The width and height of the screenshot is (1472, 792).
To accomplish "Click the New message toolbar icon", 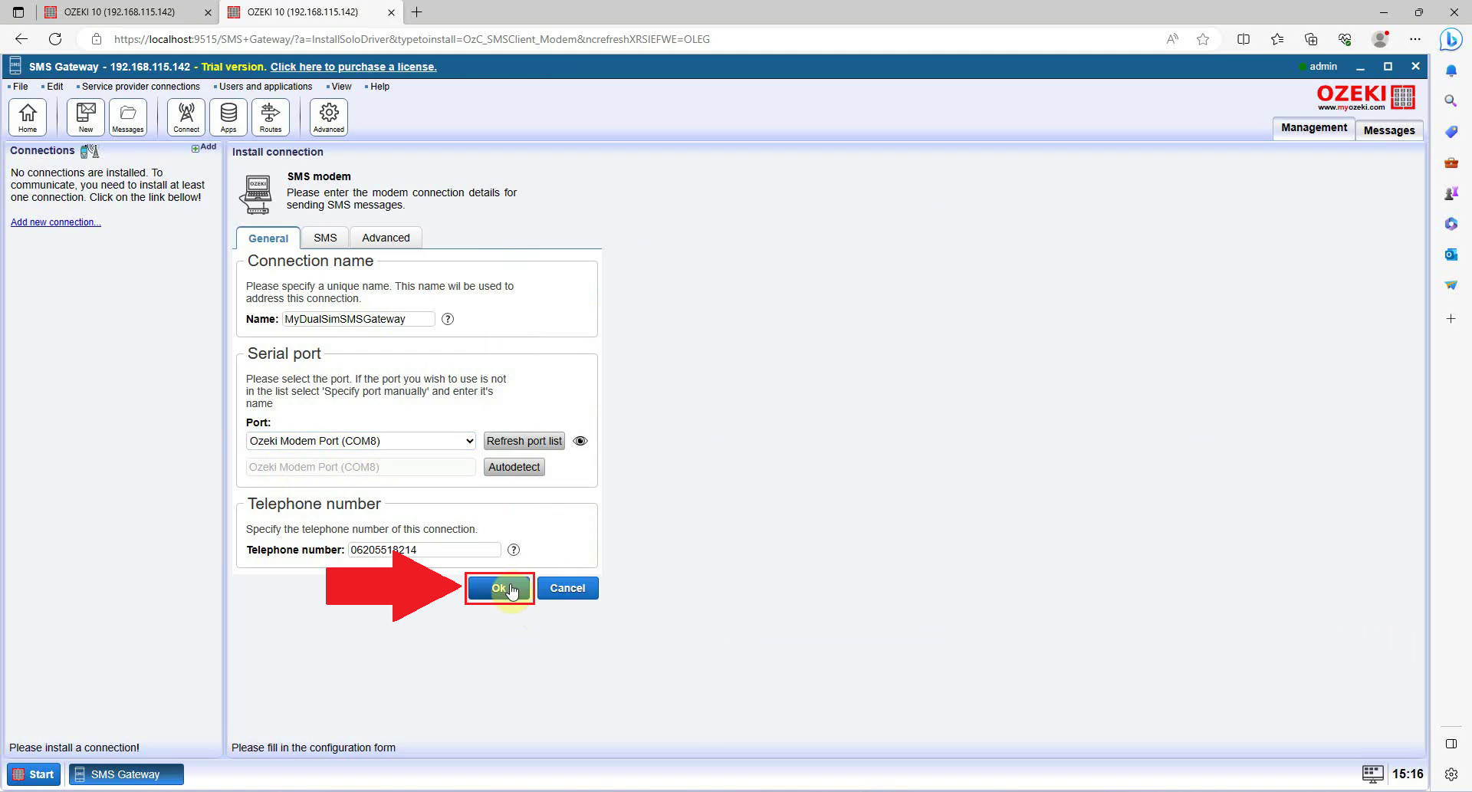I will [86, 117].
